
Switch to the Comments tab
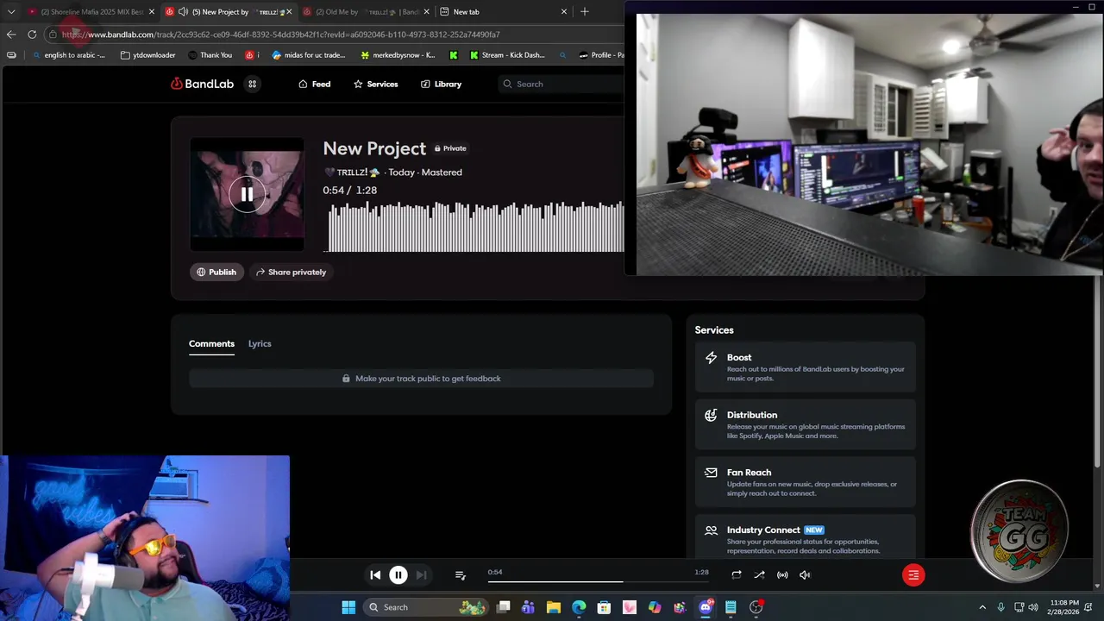coord(211,343)
